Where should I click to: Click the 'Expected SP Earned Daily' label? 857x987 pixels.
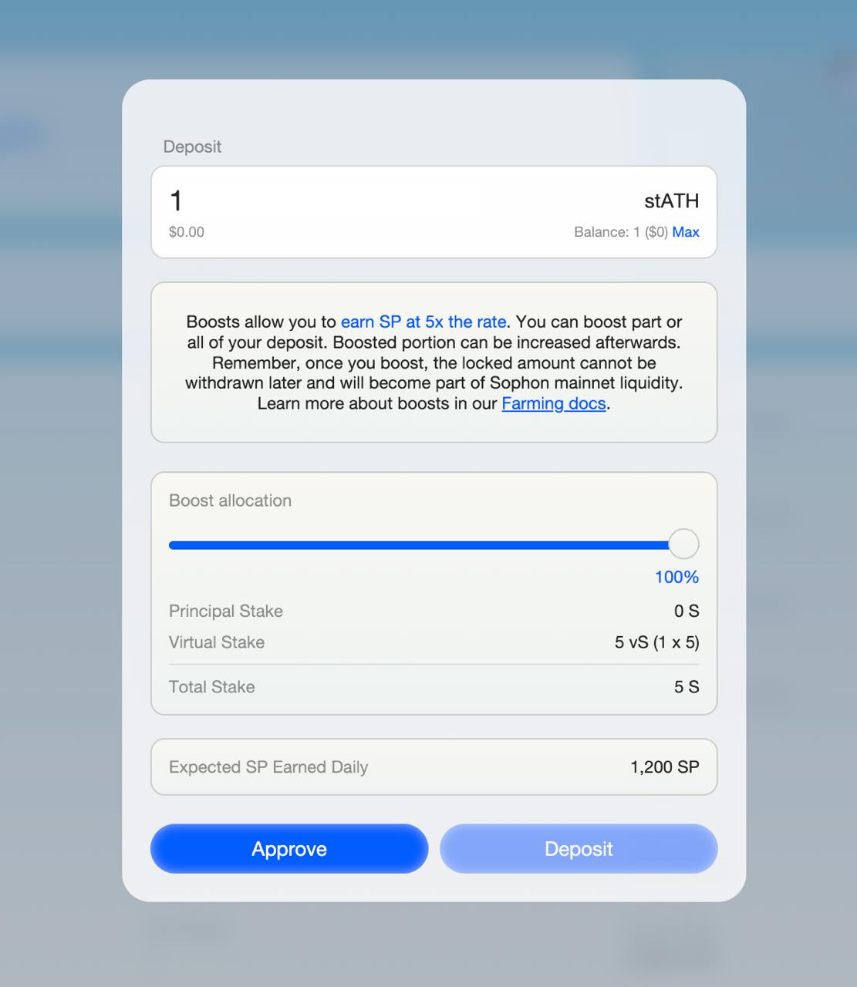[268, 767]
